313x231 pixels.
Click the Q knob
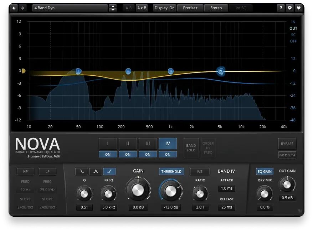pos(84,194)
